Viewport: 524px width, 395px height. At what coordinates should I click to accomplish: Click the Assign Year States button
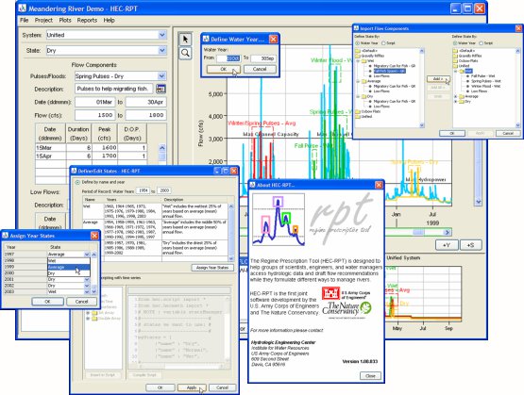(x=212, y=268)
